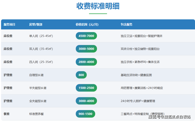195x121 pixels.
Task: Select the 单人间（25-45㎡） room type cell
Action: [41, 36]
